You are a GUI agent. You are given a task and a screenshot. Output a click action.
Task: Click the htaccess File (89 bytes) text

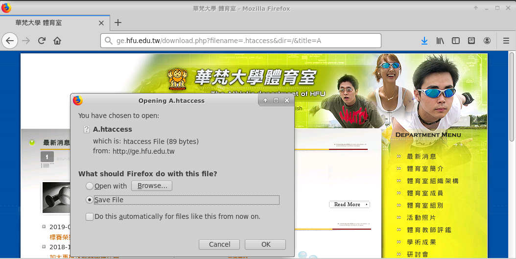(161, 141)
